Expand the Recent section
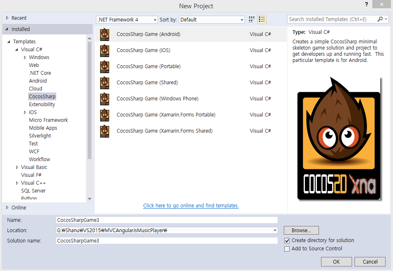The image size is (393, 271). (x=7, y=18)
